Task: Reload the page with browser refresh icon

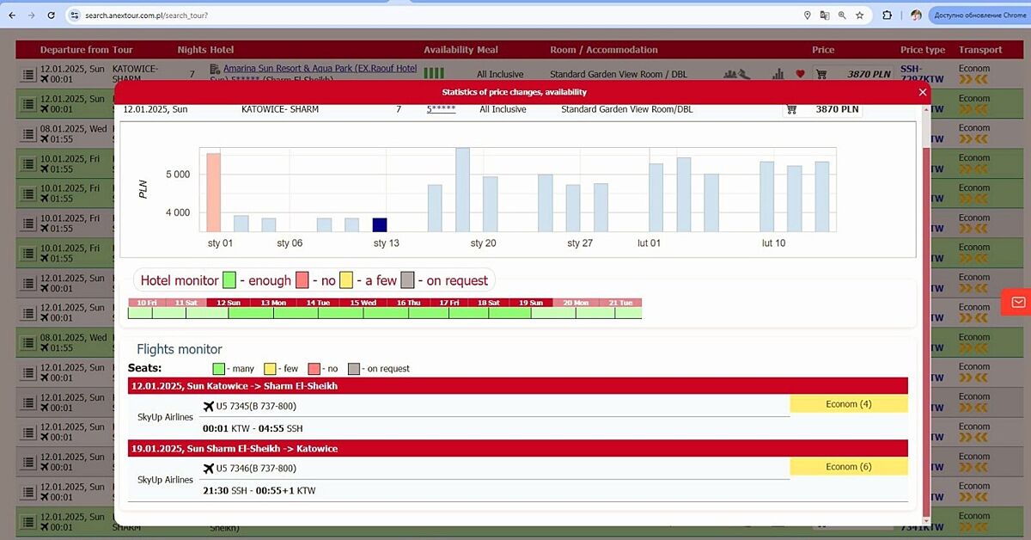Action: click(52, 15)
